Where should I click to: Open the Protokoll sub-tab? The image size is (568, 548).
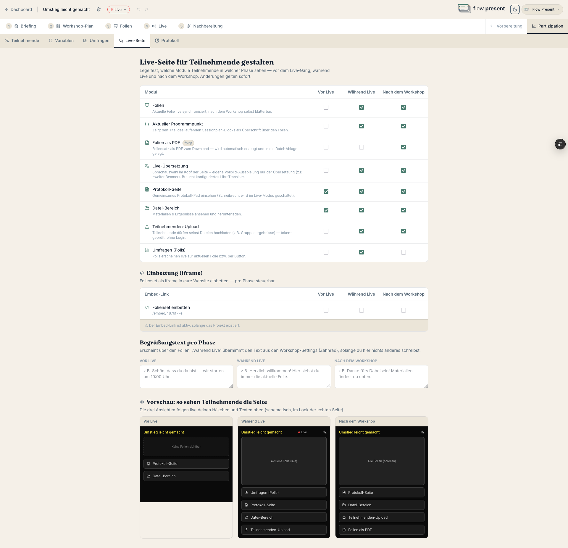click(x=167, y=41)
